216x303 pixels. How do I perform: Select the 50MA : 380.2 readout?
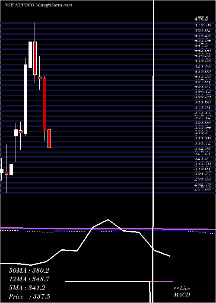pyautogui.click(x=29, y=271)
